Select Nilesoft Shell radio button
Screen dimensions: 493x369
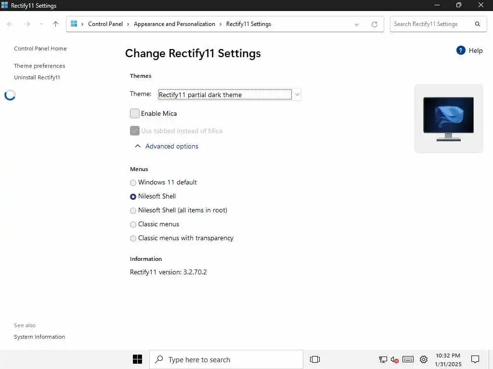133,197
